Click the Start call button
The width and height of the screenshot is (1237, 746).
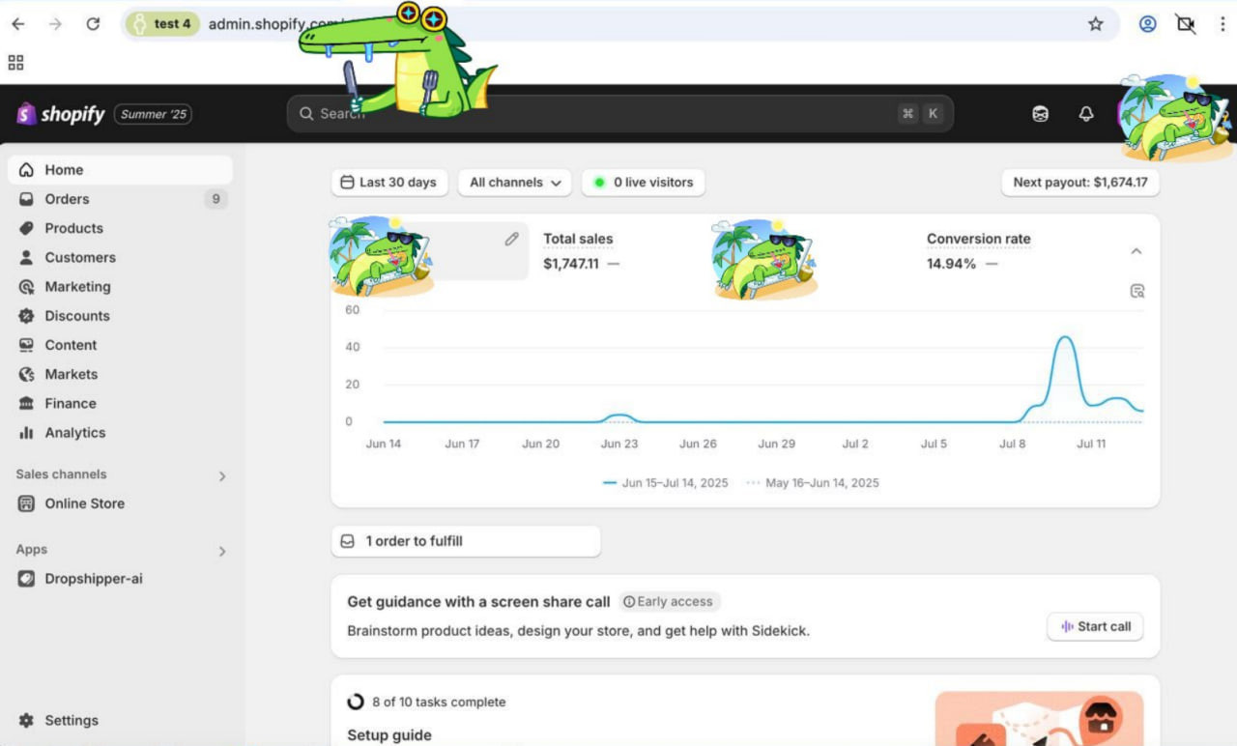pyautogui.click(x=1095, y=626)
